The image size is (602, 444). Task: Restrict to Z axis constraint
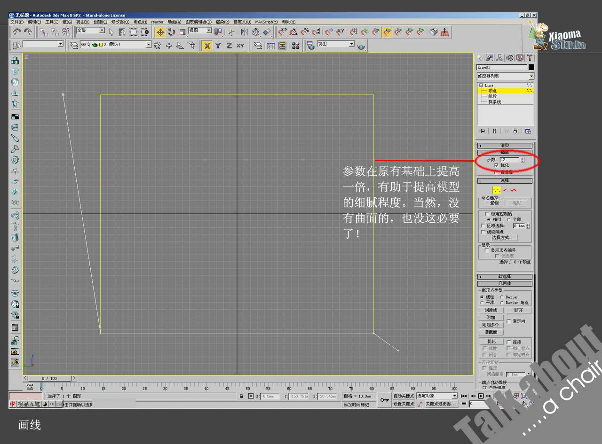pyautogui.click(x=229, y=46)
